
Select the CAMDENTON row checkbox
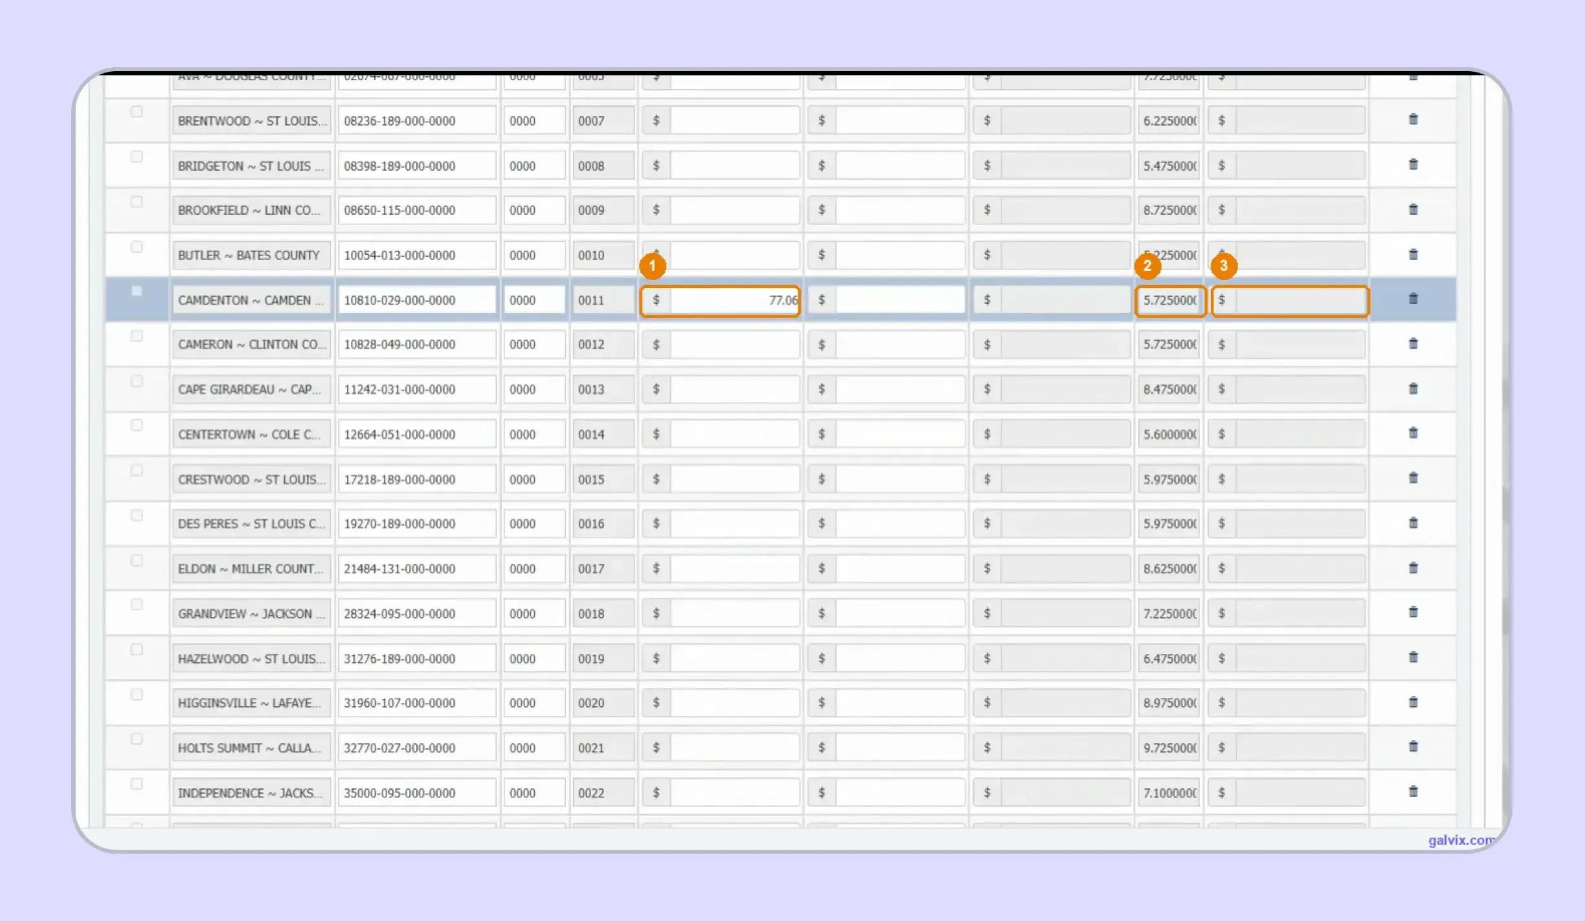point(137,291)
